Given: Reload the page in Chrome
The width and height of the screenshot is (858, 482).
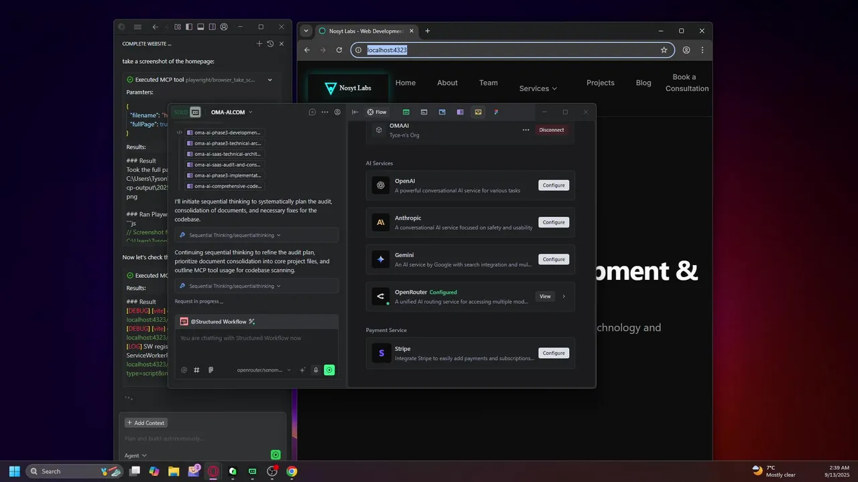Looking at the screenshot, I should (339, 50).
